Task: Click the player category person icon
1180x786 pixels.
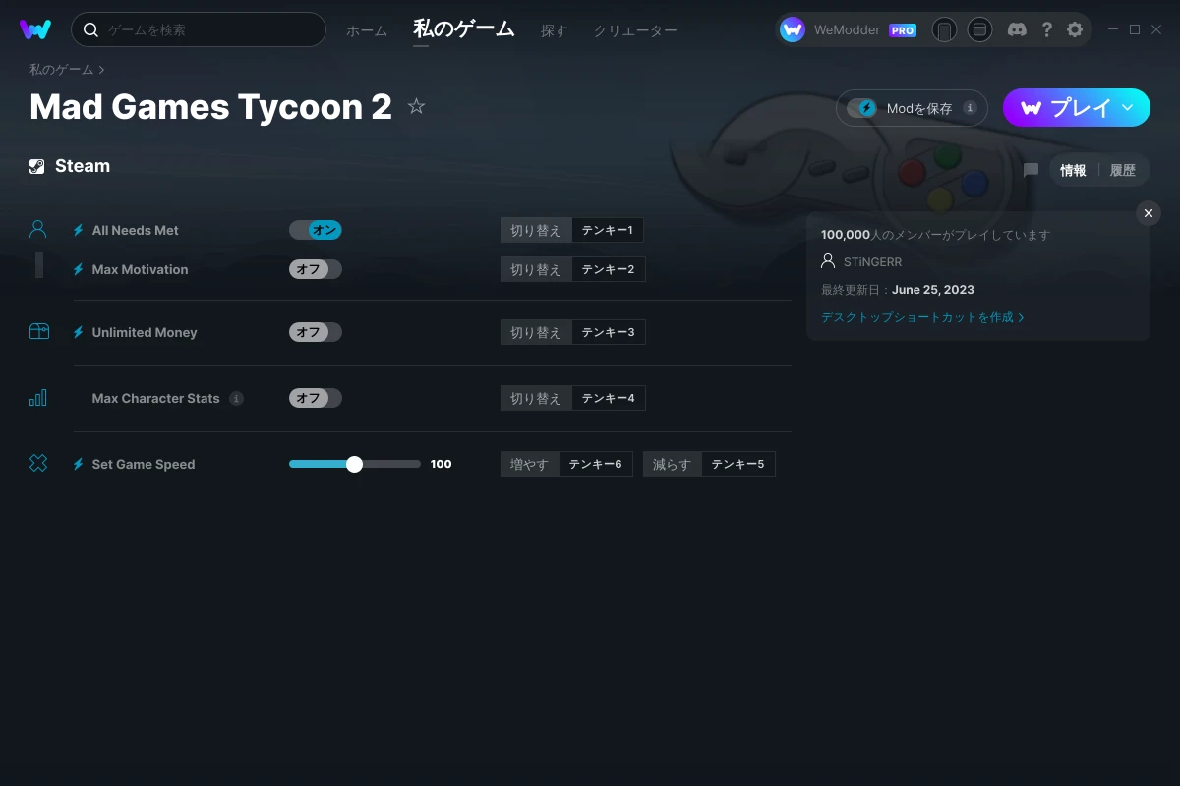Action: pos(38,230)
